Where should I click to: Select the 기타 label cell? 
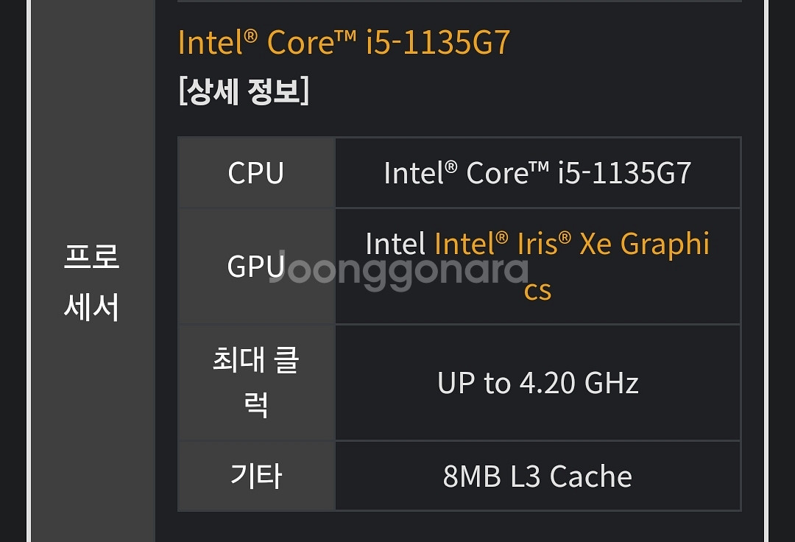256,476
